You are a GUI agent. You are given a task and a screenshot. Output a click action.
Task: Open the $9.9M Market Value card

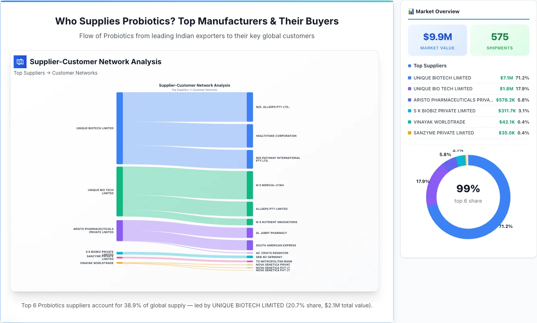(x=437, y=40)
